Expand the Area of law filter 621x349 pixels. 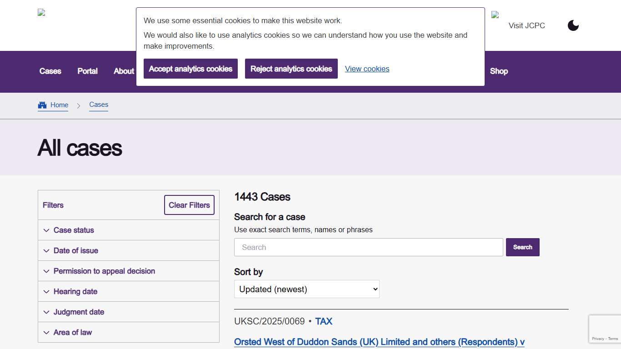(46, 332)
